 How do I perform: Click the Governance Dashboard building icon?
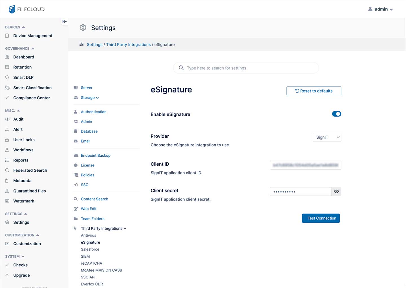tap(7, 57)
